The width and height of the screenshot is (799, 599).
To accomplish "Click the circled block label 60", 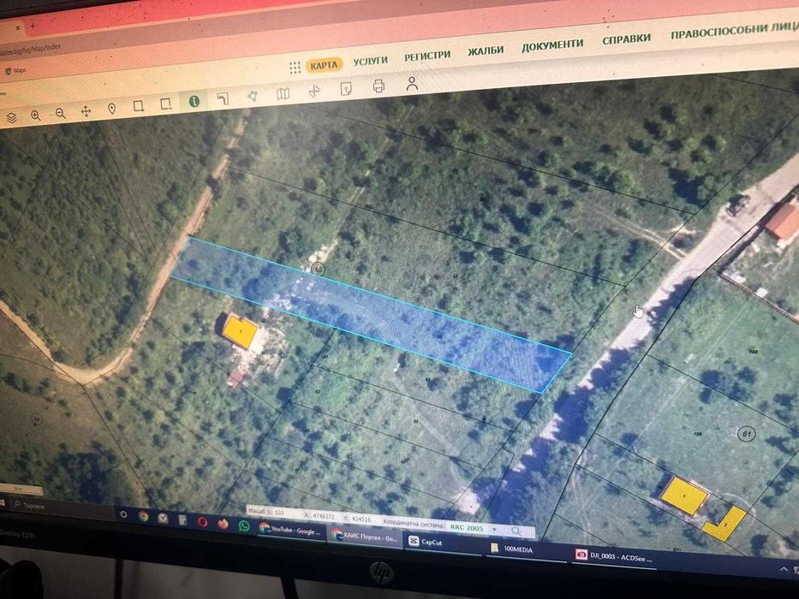I will tap(318, 269).
